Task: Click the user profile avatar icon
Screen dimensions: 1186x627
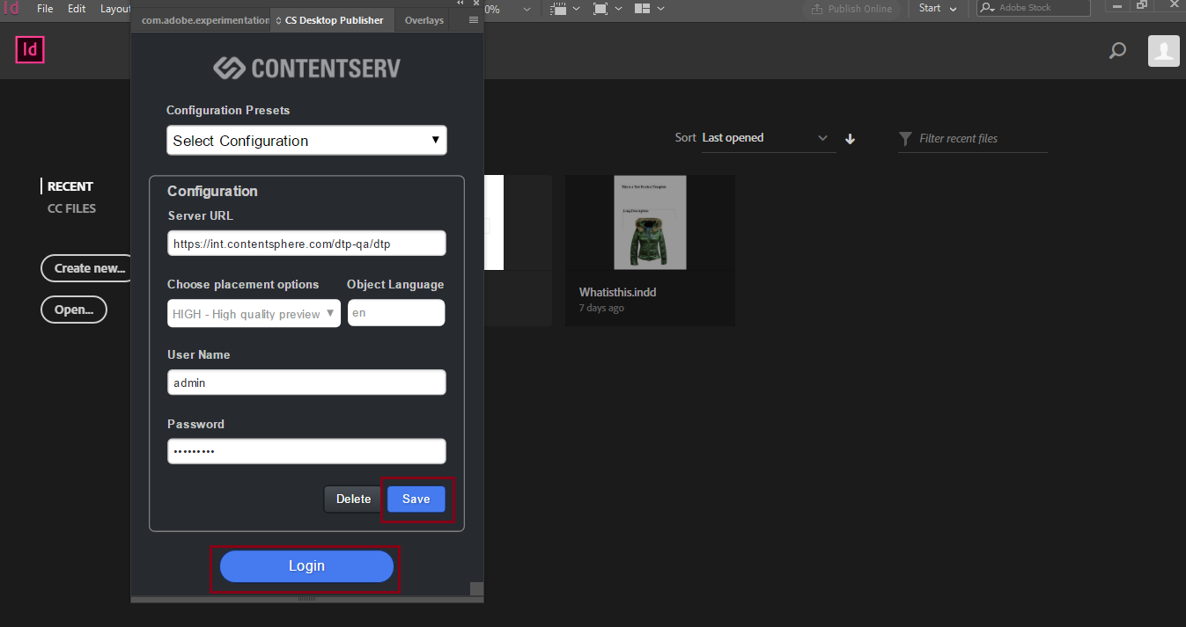Action: (1164, 51)
